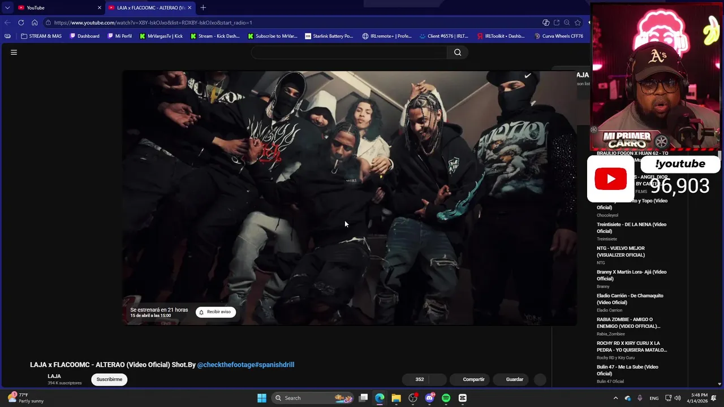Viewport: 724px width, 407px height.
Task: Open the weather widget showing 77°F
Action: 25,398
